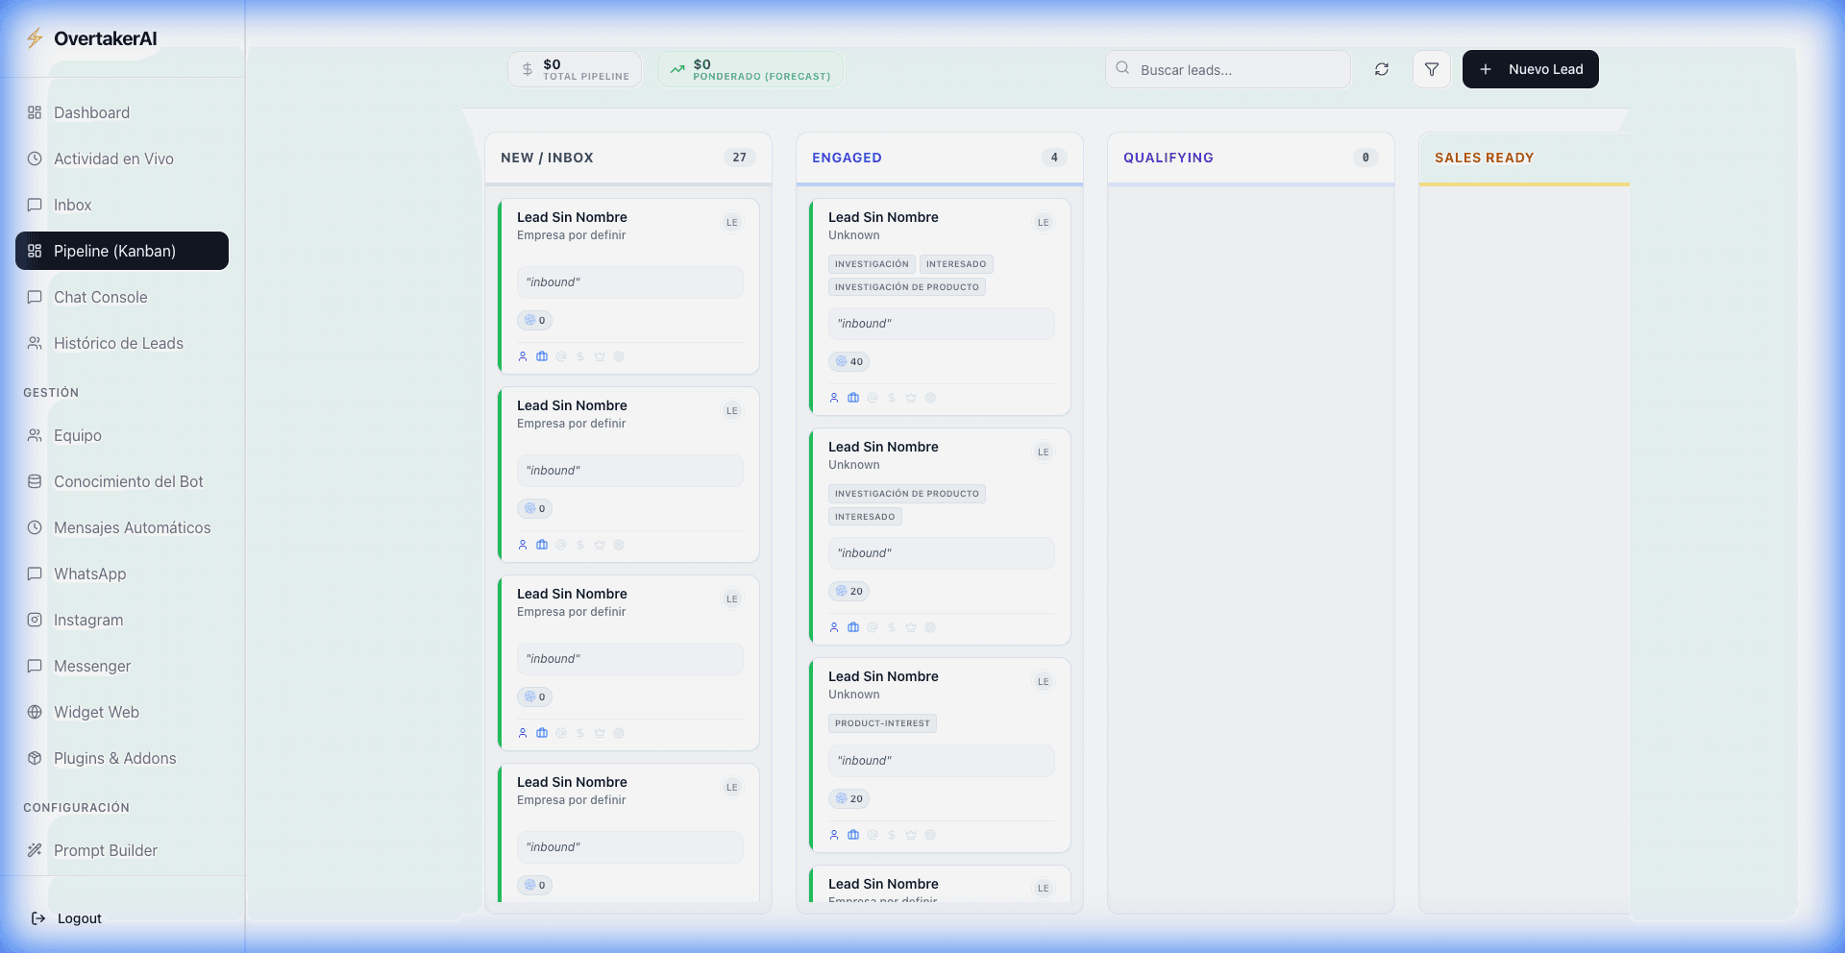
Task: Select the person icon on the first lead card
Action: coord(523,356)
